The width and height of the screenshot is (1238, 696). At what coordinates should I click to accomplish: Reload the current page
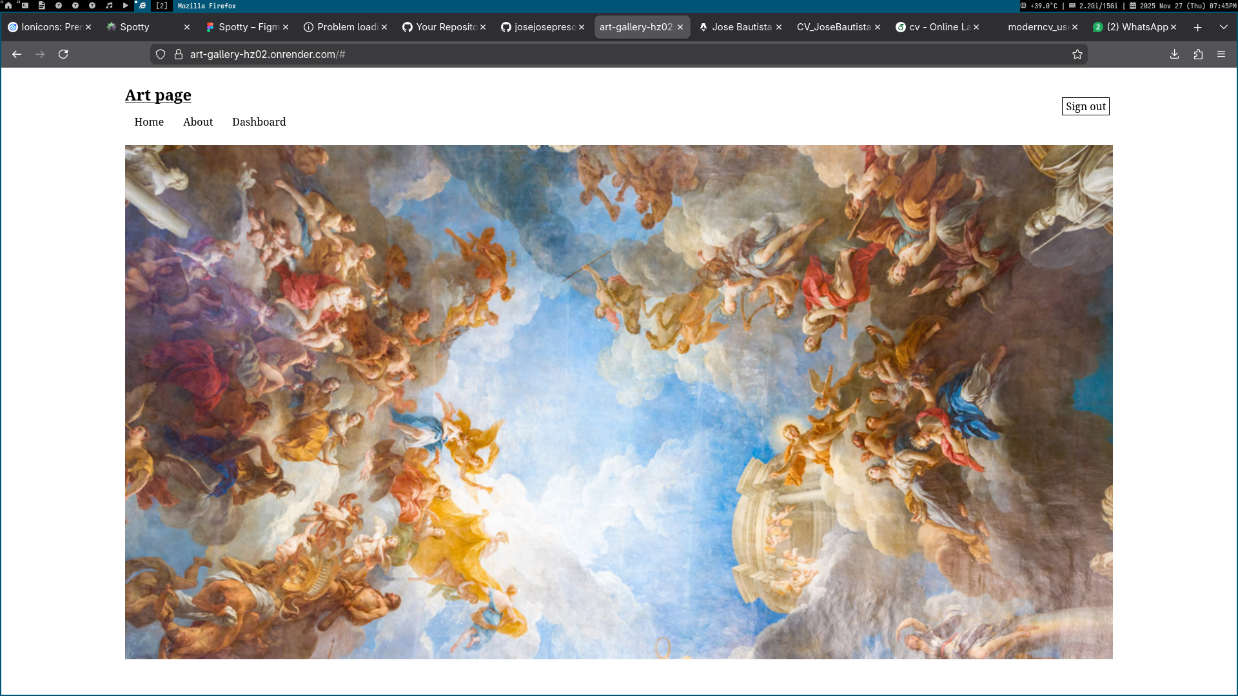click(x=63, y=54)
